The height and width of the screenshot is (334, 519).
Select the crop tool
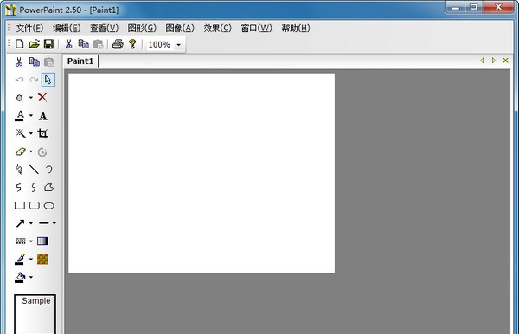pyautogui.click(x=42, y=133)
